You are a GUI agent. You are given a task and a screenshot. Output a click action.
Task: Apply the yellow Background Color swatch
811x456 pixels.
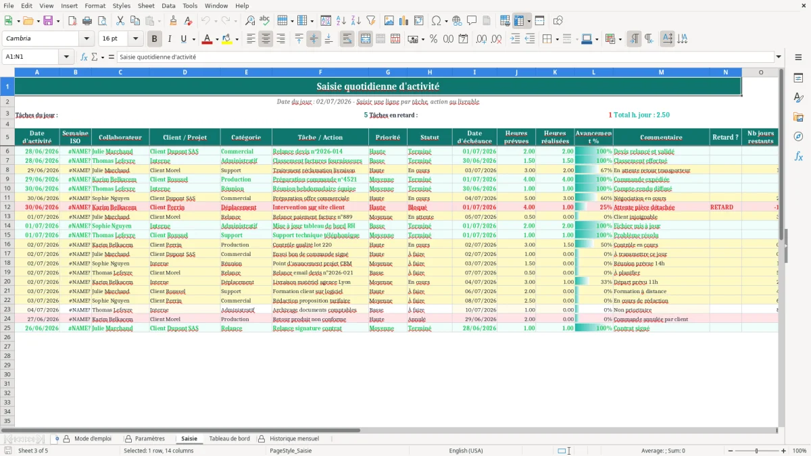point(226,39)
